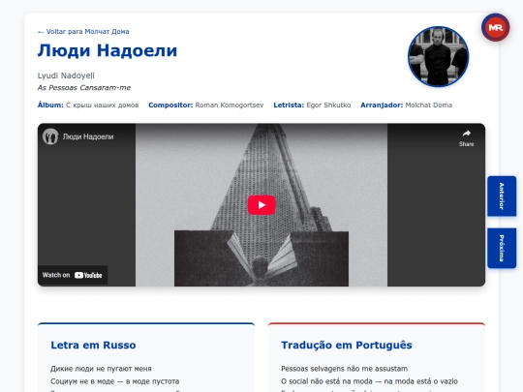Screen dimensions: 523x392
Task: Click the video title Люди Надоели
Action: (88, 136)
